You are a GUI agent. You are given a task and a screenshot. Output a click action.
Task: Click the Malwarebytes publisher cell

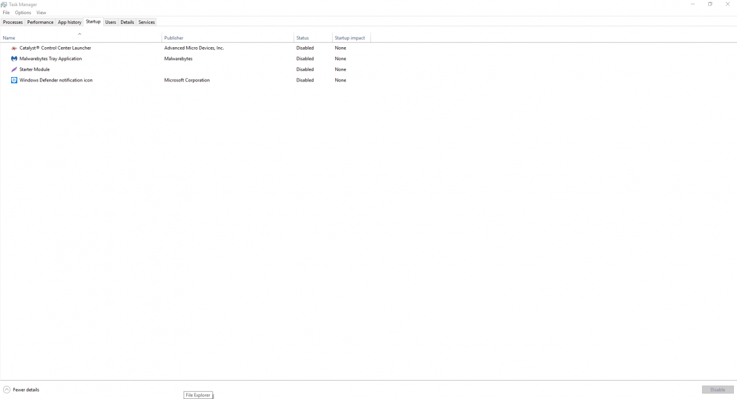178,59
